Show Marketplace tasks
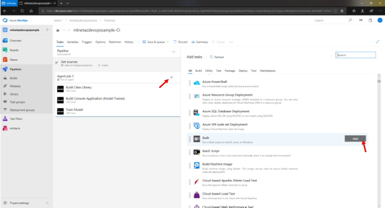 [x=267, y=71]
